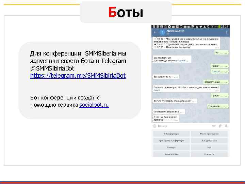Screen dimensions: 245x184
Task: Tap the 'Вы вышли из чата' message
Action: 166,77
